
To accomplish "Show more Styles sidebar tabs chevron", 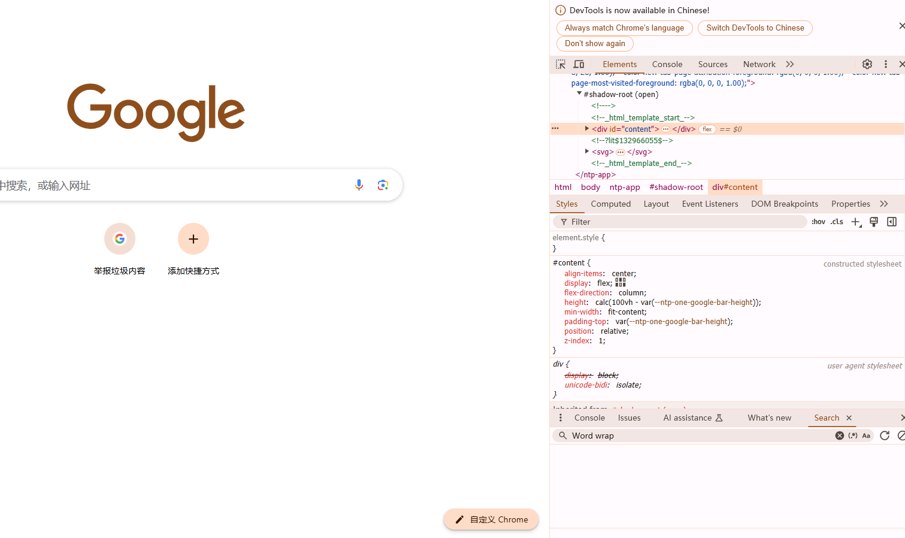I will tap(884, 204).
